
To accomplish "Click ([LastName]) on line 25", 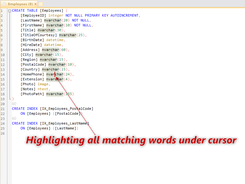I will click(66, 128).
